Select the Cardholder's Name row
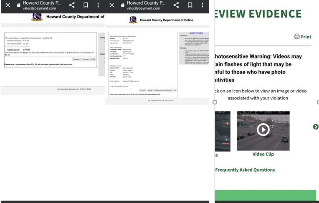This screenshot has width=319, height=203. (x=120, y=49)
